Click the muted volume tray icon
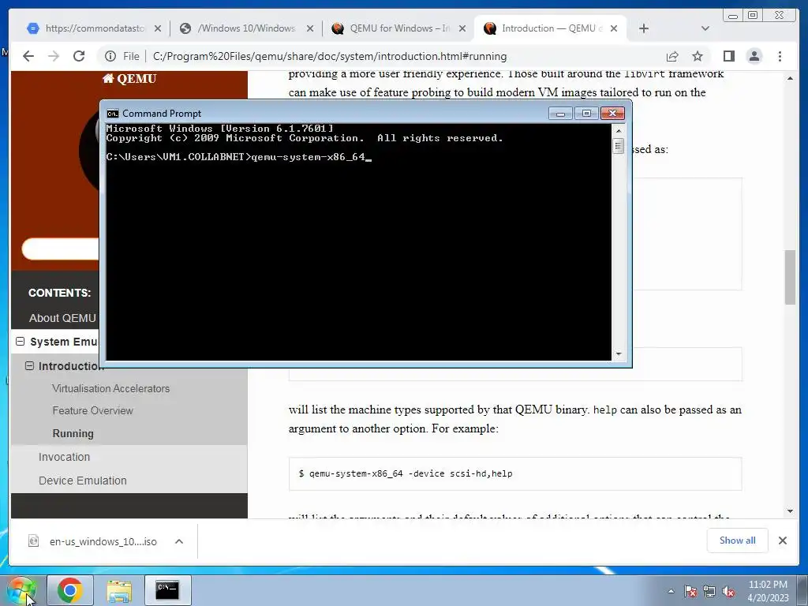808x606 pixels. 728,592
